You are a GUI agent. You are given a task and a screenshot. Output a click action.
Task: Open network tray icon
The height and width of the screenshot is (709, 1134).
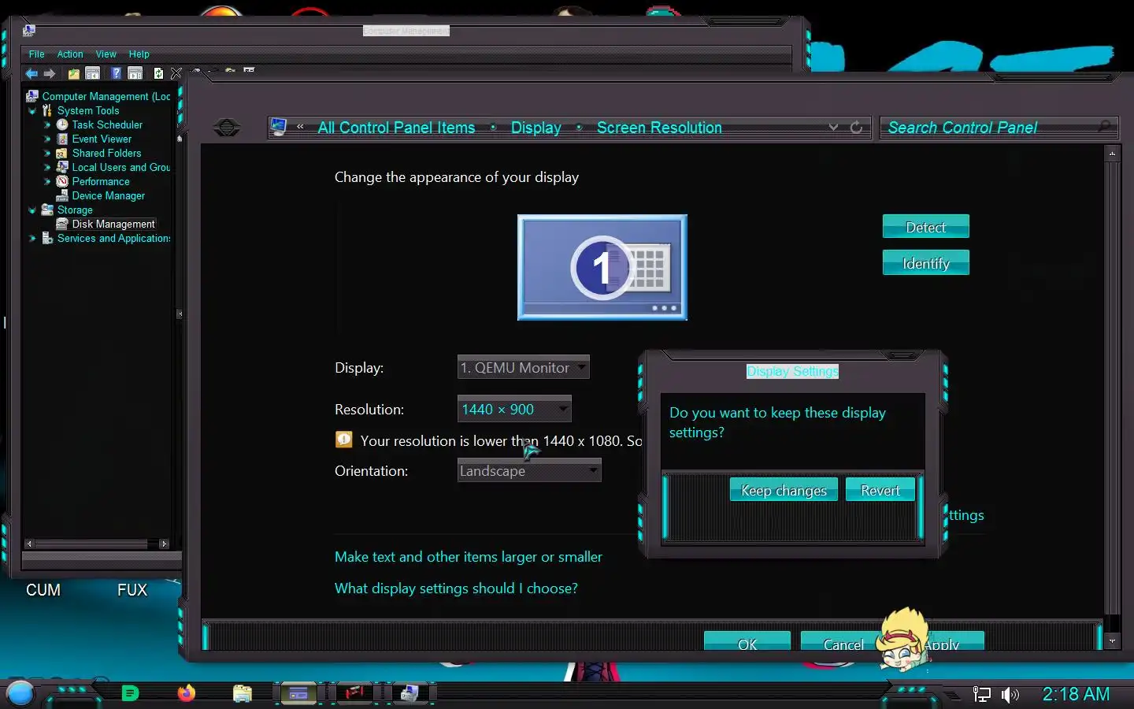[x=981, y=694]
